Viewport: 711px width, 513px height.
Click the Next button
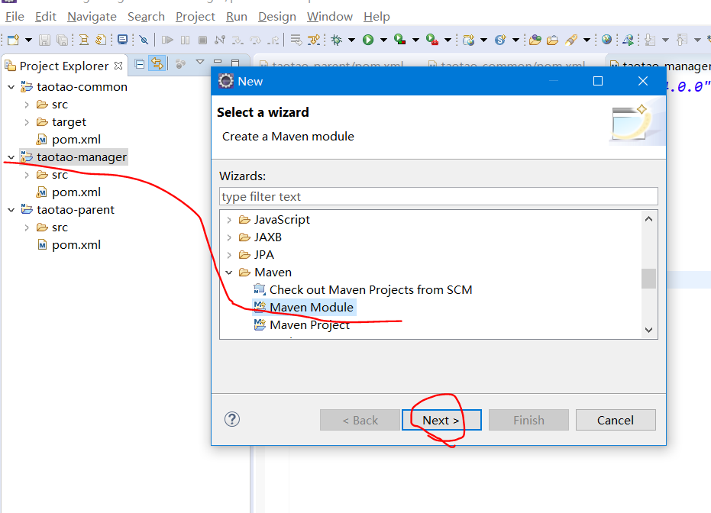441,420
